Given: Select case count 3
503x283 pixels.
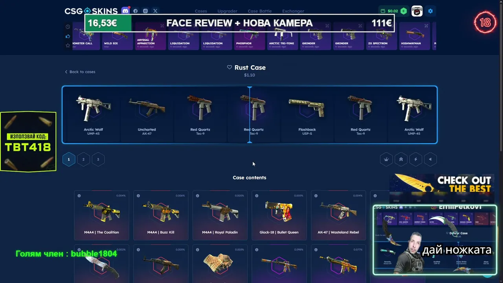Looking at the screenshot, I should pyautogui.click(x=98, y=159).
